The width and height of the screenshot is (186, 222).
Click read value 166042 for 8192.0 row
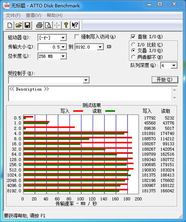click(167, 191)
